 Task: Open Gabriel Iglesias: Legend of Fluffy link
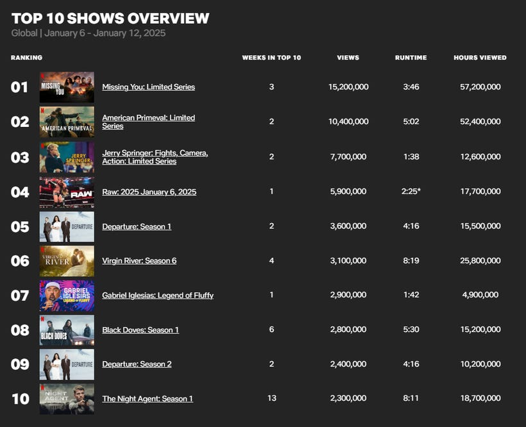click(x=158, y=296)
